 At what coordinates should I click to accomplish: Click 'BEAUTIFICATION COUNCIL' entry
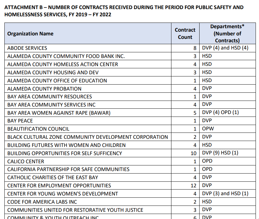click(x=38, y=129)
